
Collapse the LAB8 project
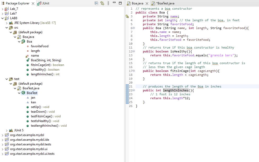click(2, 18)
